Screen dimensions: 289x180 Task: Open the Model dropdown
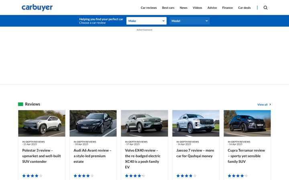tap(189, 21)
